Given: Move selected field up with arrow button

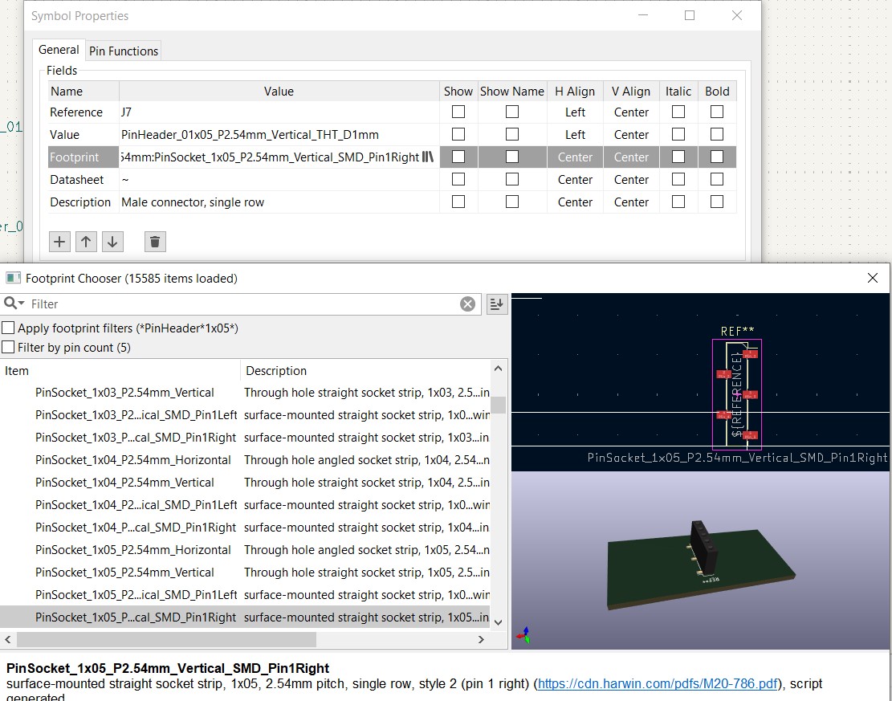Looking at the screenshot, I should [x=86, y=242].
